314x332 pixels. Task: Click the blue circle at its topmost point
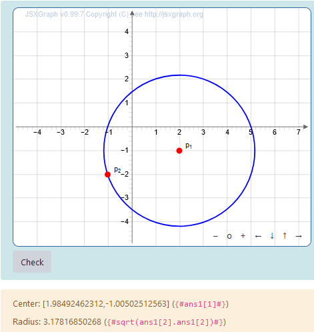click(x=179, y=75)
